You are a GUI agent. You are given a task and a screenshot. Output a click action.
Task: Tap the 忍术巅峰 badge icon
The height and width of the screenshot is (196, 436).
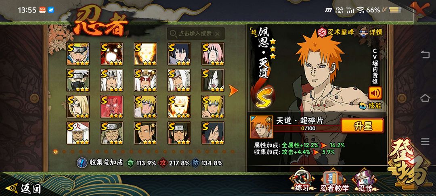point(336,32)
